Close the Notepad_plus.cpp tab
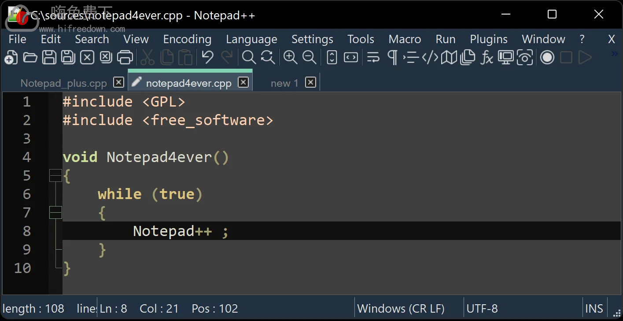Viewport: 623px width, 321px height. (x=118, y=82)
